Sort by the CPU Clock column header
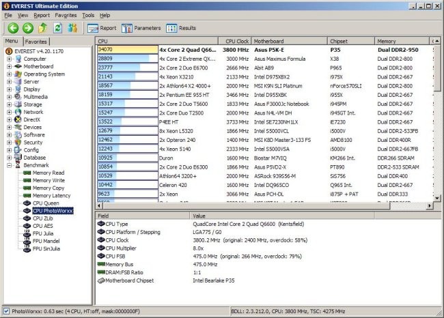The height and width of the screenshot is (318, 444). click(235, 42)
